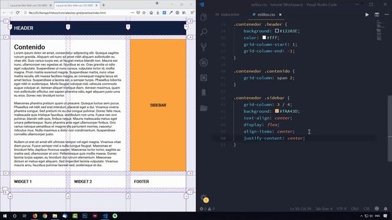392x220 pixels.
Task: Close the first Firefox tab
Action: [51, 5]
